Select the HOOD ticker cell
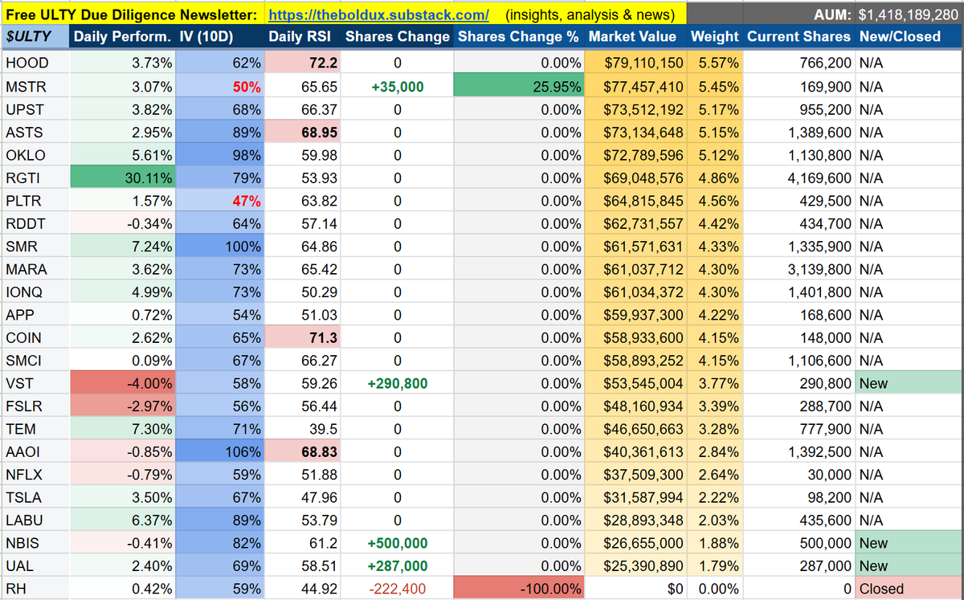Screen dimensions: 964x600 [35, 63]
